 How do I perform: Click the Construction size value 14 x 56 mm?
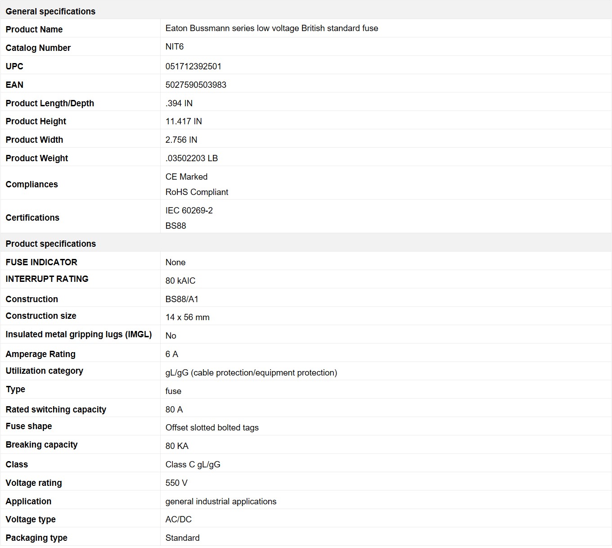(x=187, y=317)
